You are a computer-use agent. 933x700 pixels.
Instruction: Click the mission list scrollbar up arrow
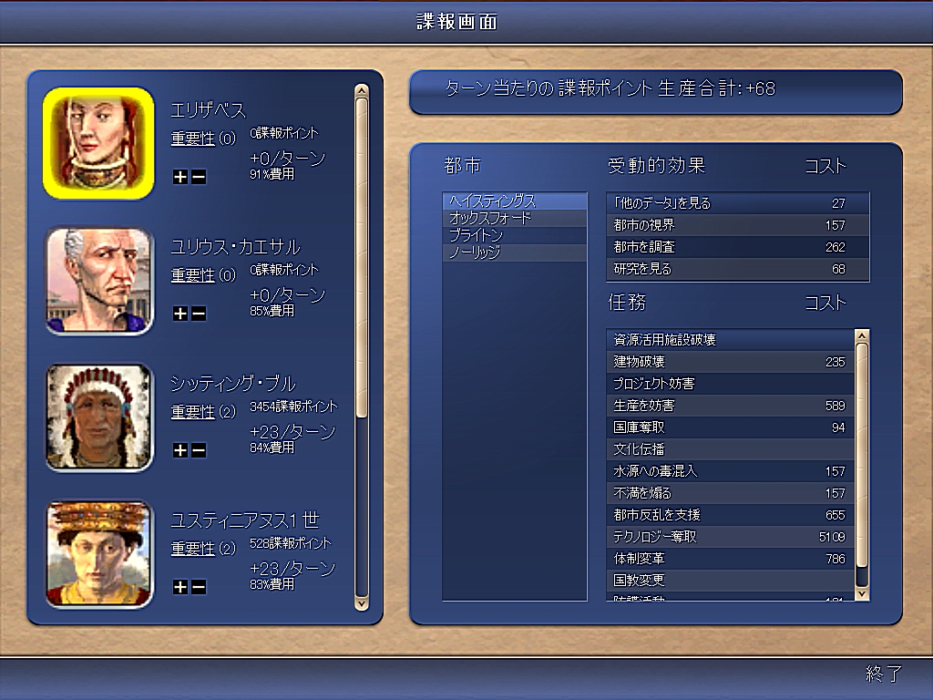[862, 336]
